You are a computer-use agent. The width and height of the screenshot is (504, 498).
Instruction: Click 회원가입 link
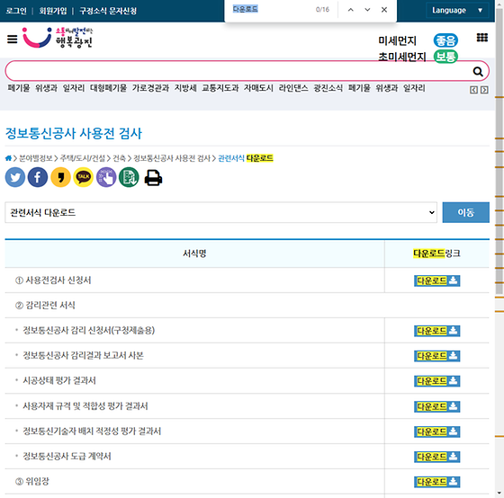click(x=53, y=11)
